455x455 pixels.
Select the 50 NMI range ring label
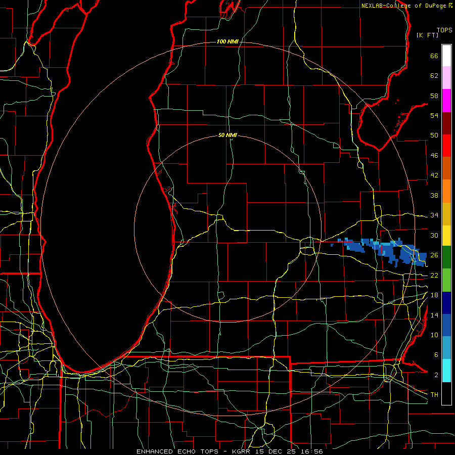pos(227,135)
